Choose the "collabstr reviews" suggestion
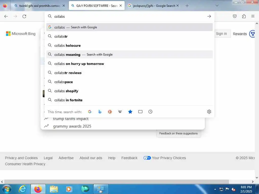This screenshot has height=194, width=259. click(x=129, y=73)
